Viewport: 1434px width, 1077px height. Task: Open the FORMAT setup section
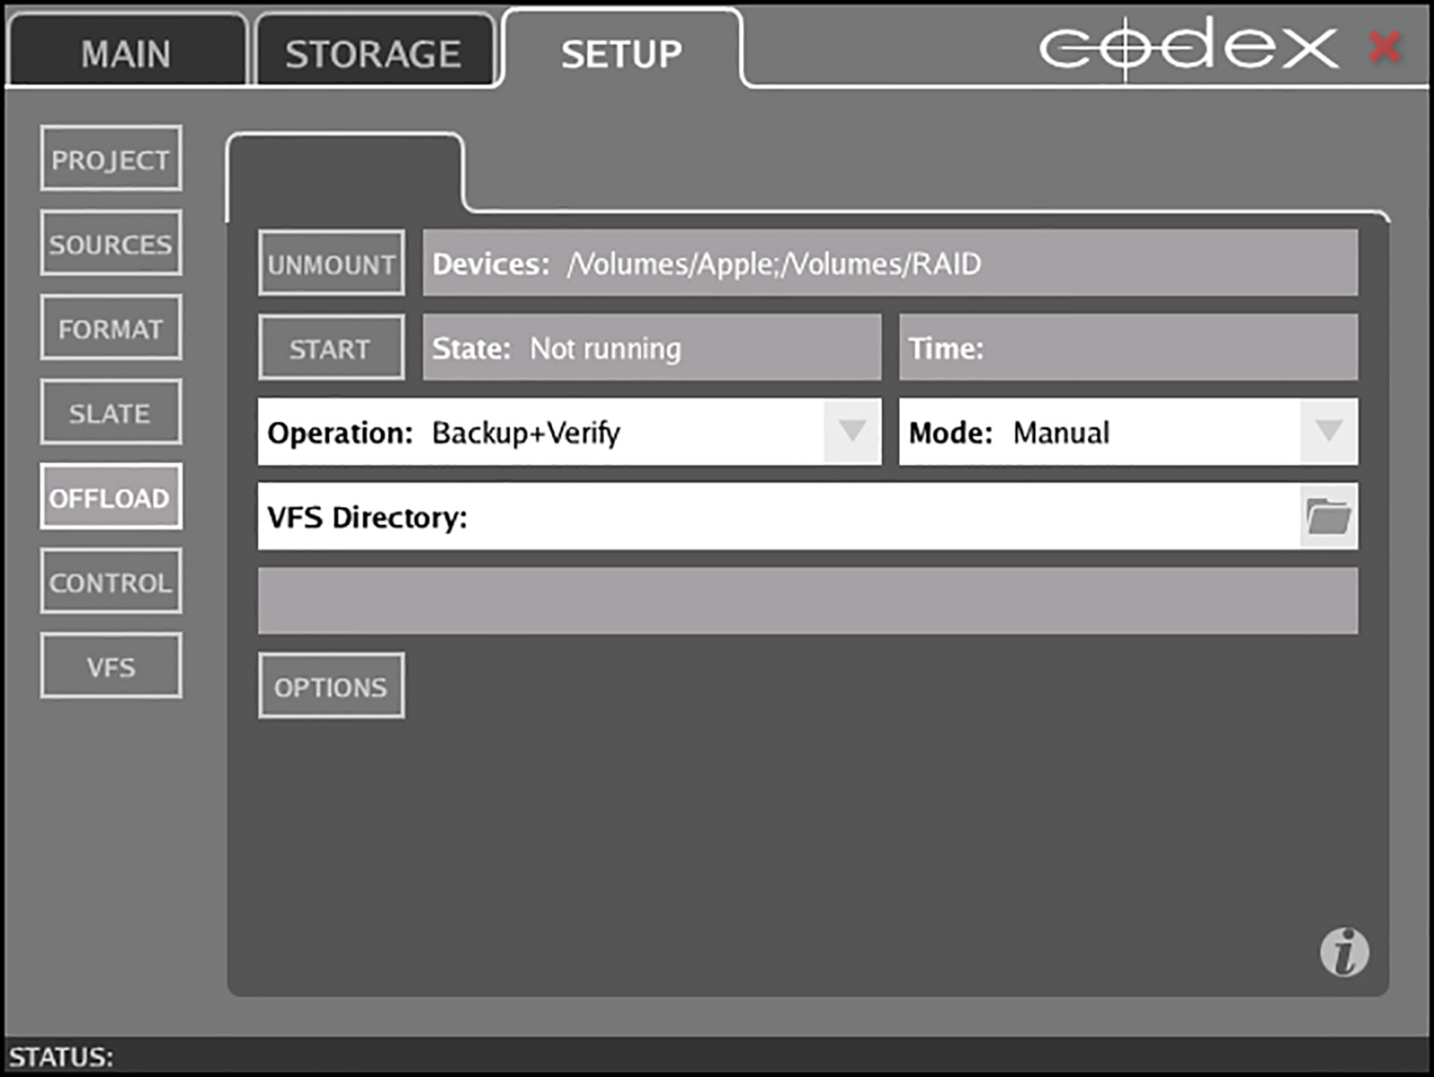[111, 328]
